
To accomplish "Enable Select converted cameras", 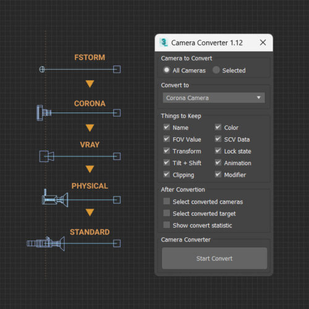I will coord(166,201).
